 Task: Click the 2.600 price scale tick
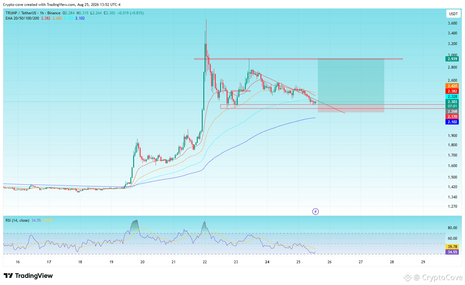pos(452,80)
